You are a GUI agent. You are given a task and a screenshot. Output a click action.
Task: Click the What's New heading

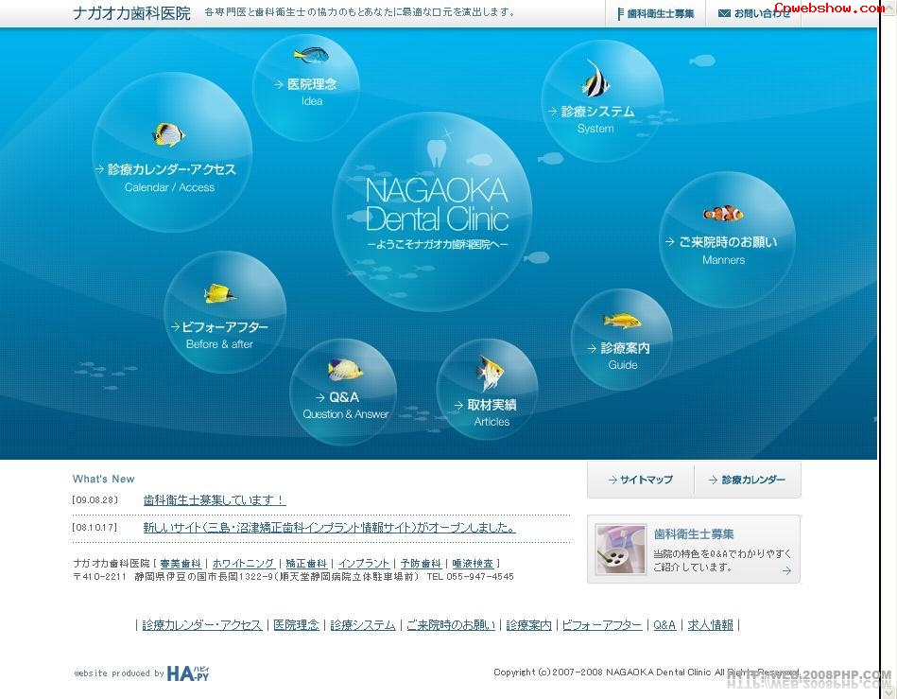pyautogui.click(x=104, y=480)
